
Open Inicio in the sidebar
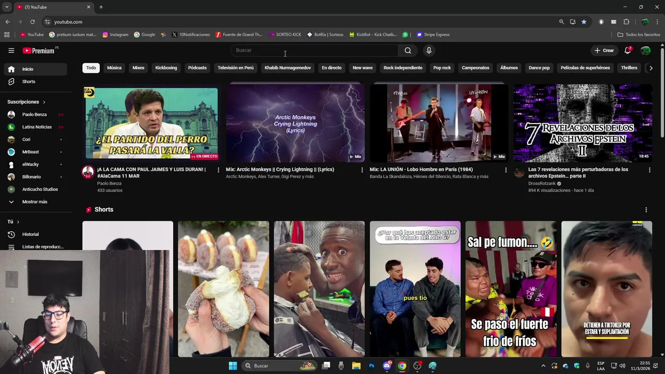click(x=35, y=69)
